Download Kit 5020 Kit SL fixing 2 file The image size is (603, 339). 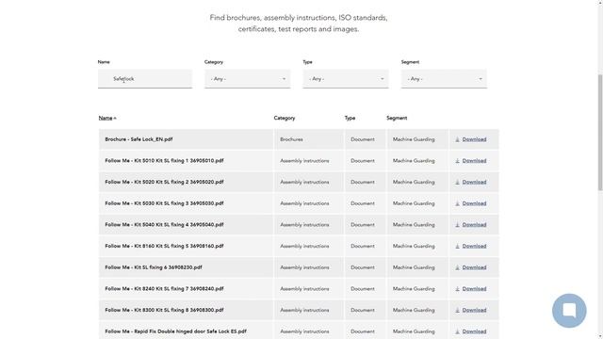coord(474,182)
